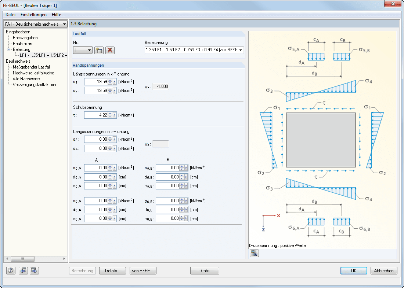Open the Datei menu
The image size is (404, 288).
point(11,15)
